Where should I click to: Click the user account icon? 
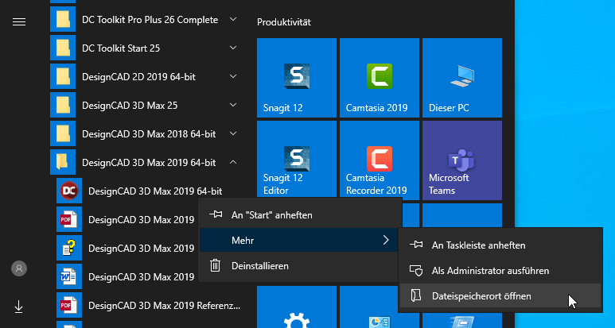19,268
